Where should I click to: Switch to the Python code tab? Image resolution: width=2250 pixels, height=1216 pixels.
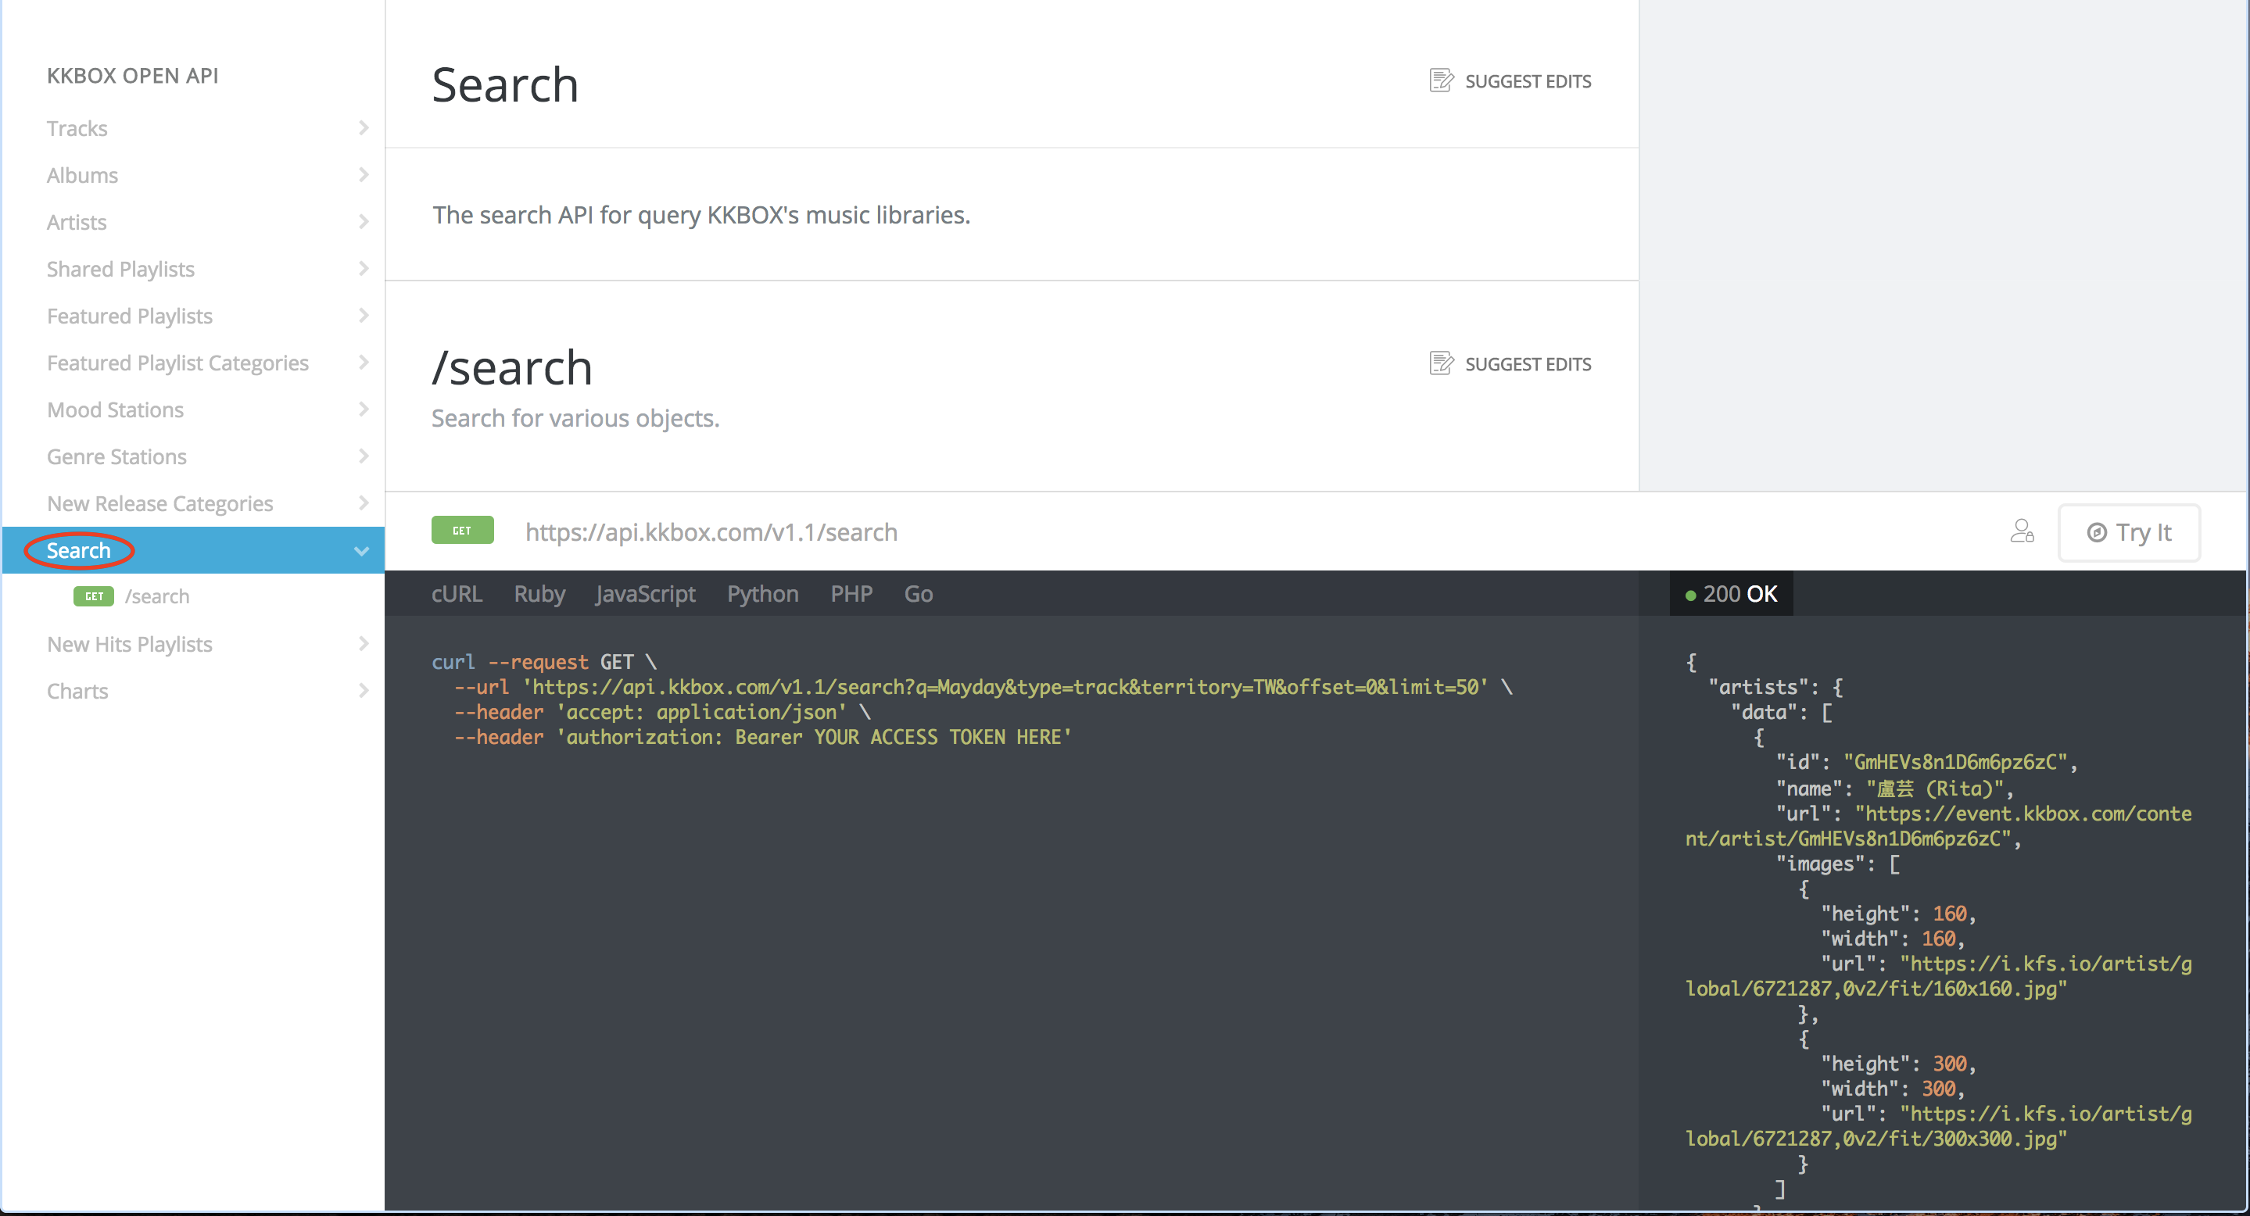click(x=761, y=594)
